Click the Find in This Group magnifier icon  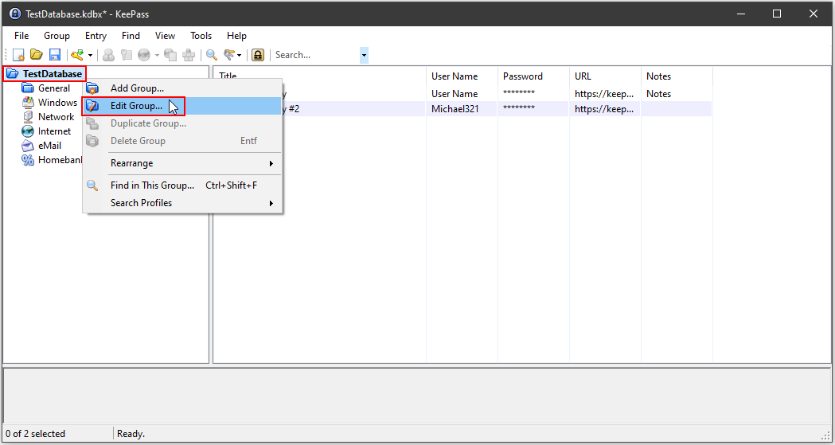tap(92, 185)
